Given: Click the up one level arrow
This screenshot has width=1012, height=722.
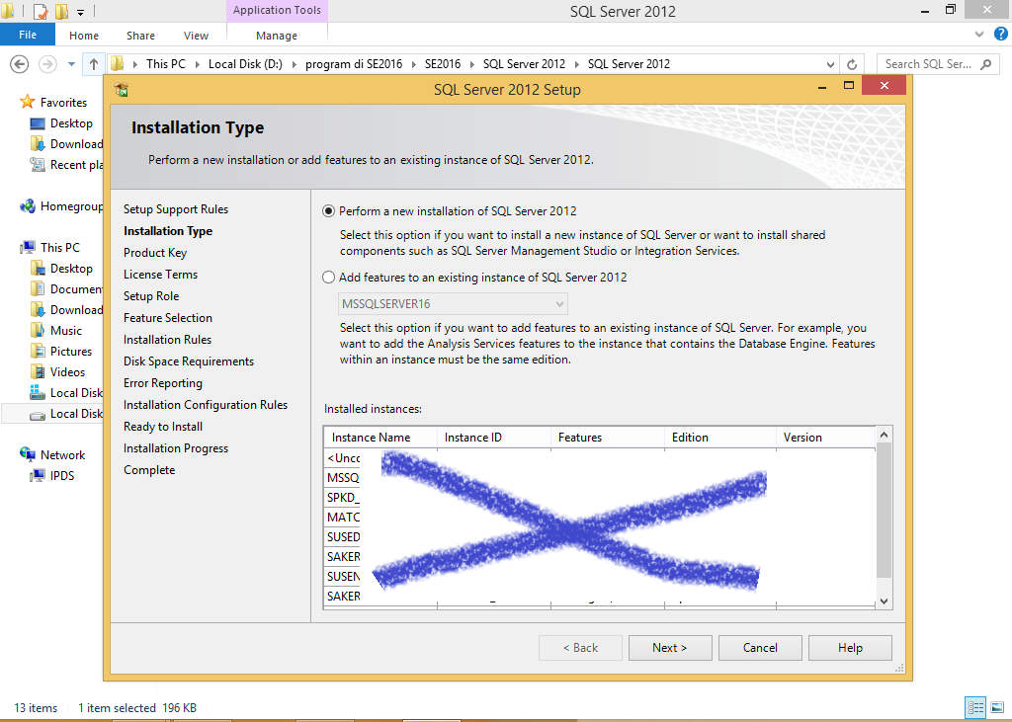Looking at the screenshot, I should pos(94,64).
